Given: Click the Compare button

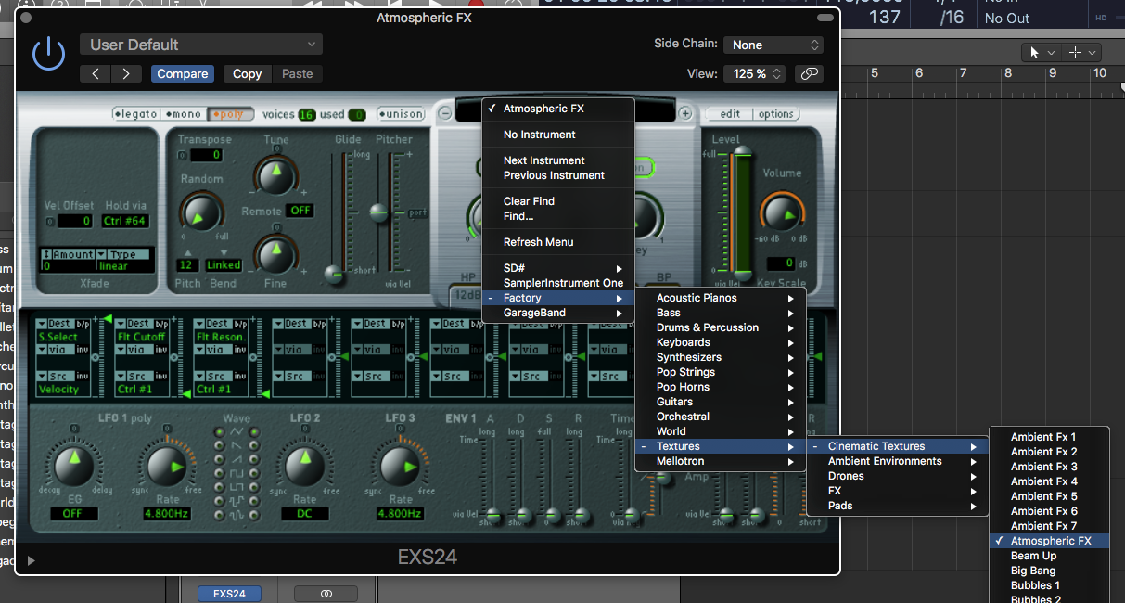Looking at the screenshot, I should [x=182, y=74].
